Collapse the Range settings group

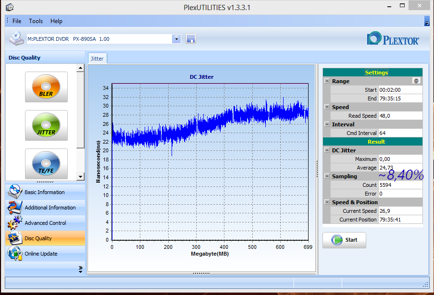(327, 81)
